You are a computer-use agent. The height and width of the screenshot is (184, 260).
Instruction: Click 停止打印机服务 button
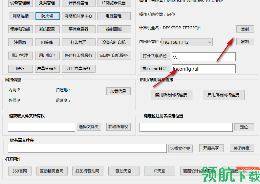coord(78,56)
